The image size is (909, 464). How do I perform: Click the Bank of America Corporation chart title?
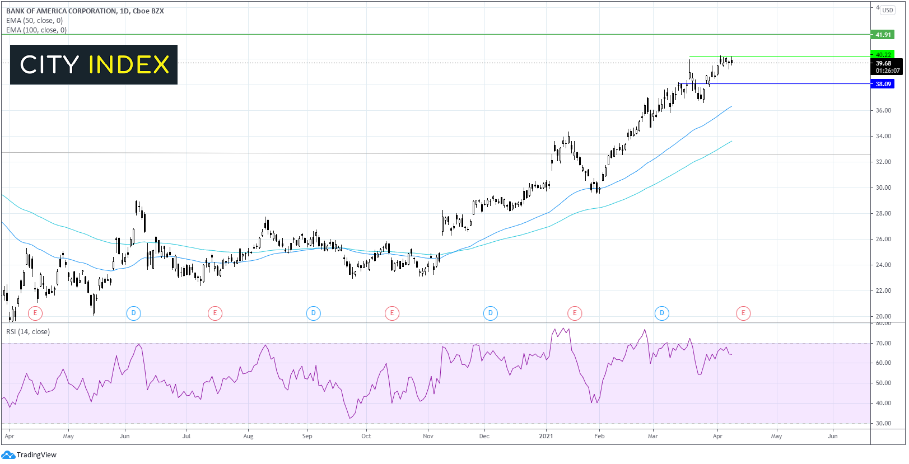click(x=85, y=11)
